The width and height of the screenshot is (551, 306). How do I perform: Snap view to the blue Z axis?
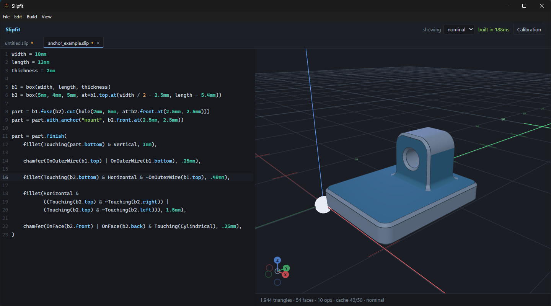pos(277,260)
